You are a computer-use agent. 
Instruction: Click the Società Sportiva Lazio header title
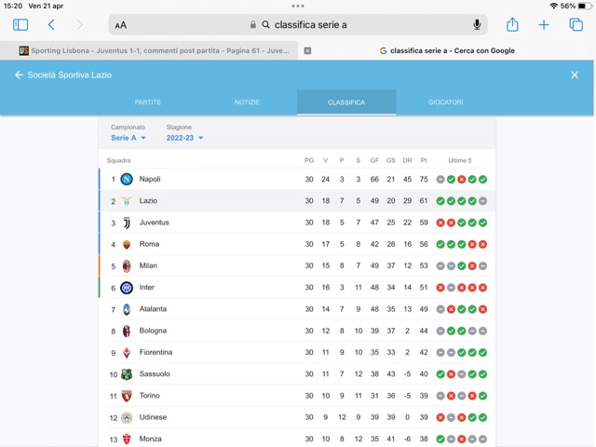[70, 74]
